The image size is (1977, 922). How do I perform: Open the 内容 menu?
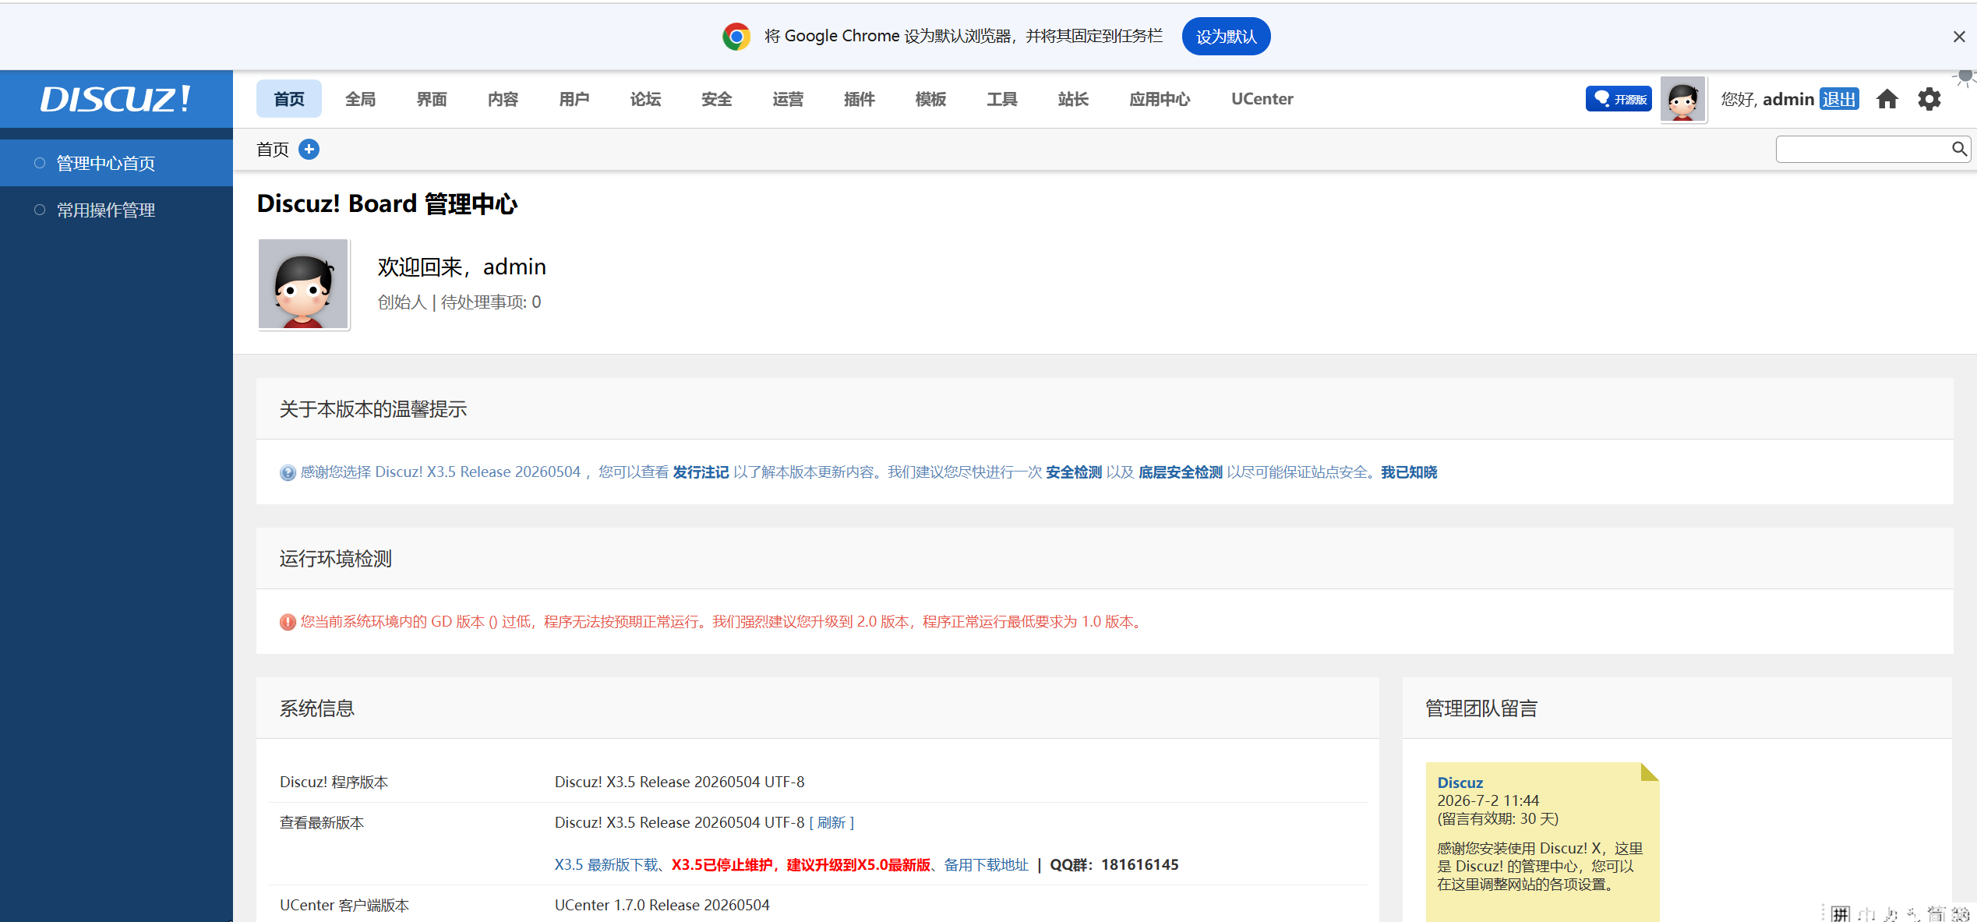click(503, 99)
